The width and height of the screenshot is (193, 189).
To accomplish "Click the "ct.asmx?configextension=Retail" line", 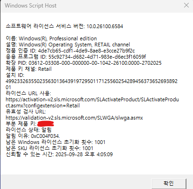I will 43,106.
